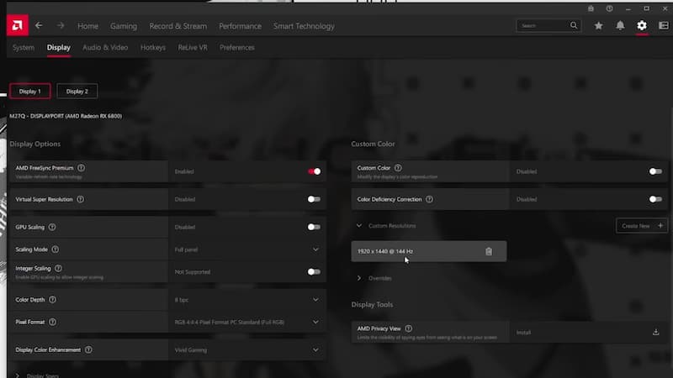Image resolution: width=673 pixels, height=378 pixels.
Task: Expand Display Specs section
Action: 18,375
